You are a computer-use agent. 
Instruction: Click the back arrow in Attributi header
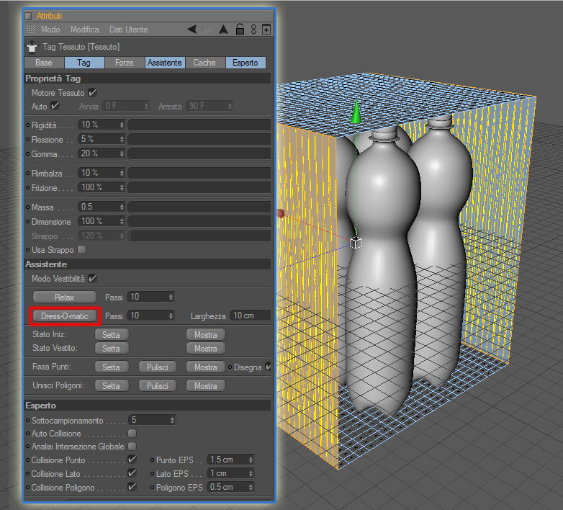192,30
